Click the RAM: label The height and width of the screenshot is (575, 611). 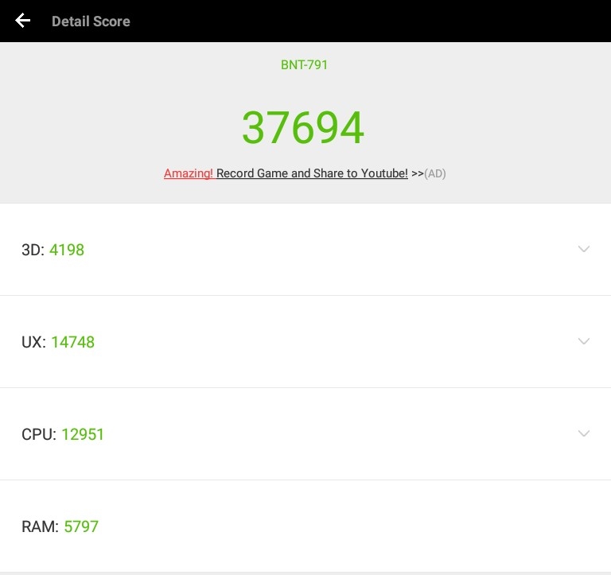[40, 526]
